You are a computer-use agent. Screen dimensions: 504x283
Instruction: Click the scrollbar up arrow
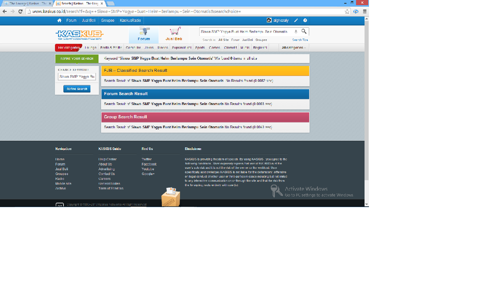pyautogui.click(x=367, y=18)
